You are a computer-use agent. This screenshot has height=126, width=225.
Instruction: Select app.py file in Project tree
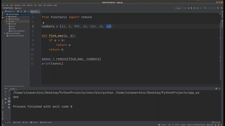[x=12, y=26]
